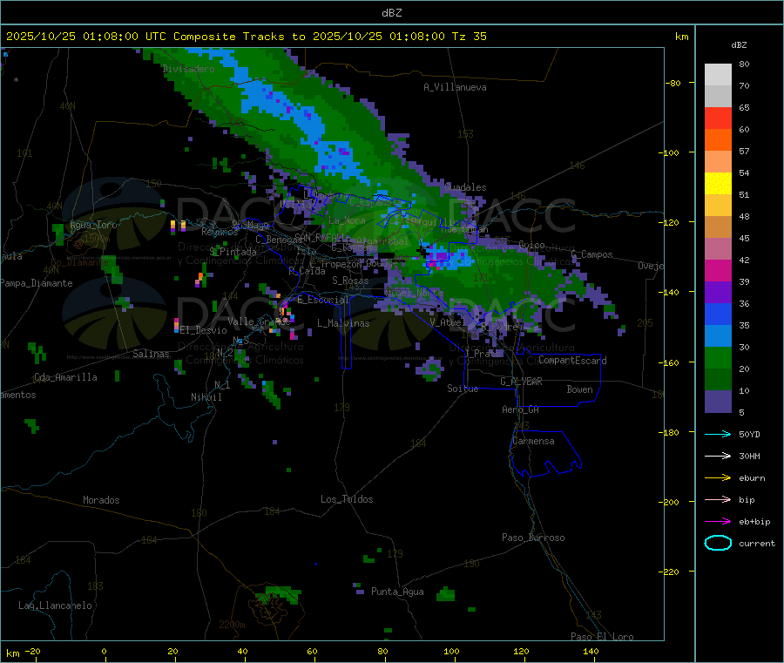Pick the magenta 39–42 dBZ legend swatch
The image size is (784, 663).
click(718, 270)
